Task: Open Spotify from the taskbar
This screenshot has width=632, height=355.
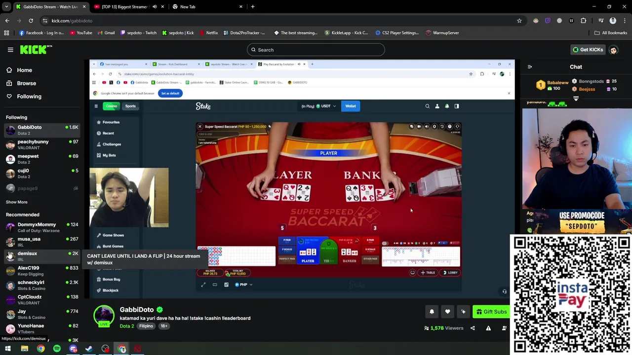Action: [57, 349]
